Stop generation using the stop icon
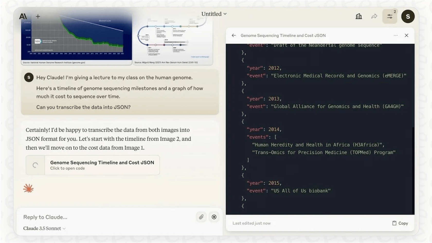This screenshot has height=243, width=432. coord(214,217)
